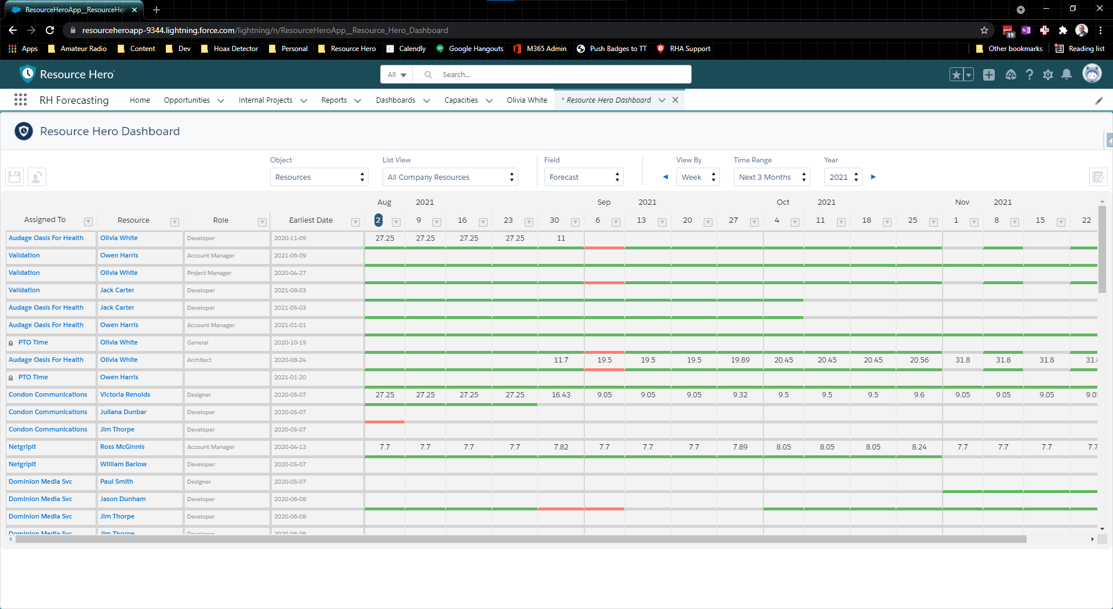Open the App Launcher grid icon

[20, 100]
